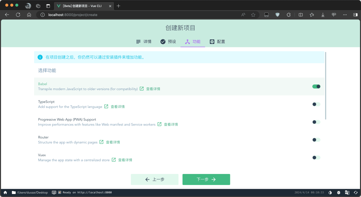This screenshot has width=361, height=197.
Task: Open bug report icon in status bar
Action: click(338, 192)
